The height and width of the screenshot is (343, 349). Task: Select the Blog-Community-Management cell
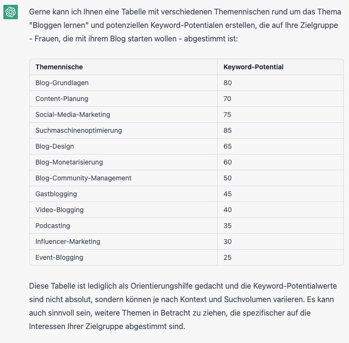[x=83, y=178]
